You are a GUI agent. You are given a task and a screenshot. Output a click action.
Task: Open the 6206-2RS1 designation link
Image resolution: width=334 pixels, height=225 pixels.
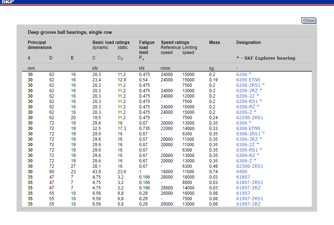tap(248, 85)
